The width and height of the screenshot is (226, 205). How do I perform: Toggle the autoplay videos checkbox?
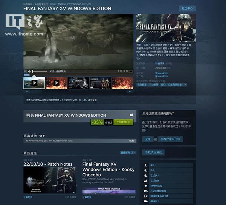(50, 71)
